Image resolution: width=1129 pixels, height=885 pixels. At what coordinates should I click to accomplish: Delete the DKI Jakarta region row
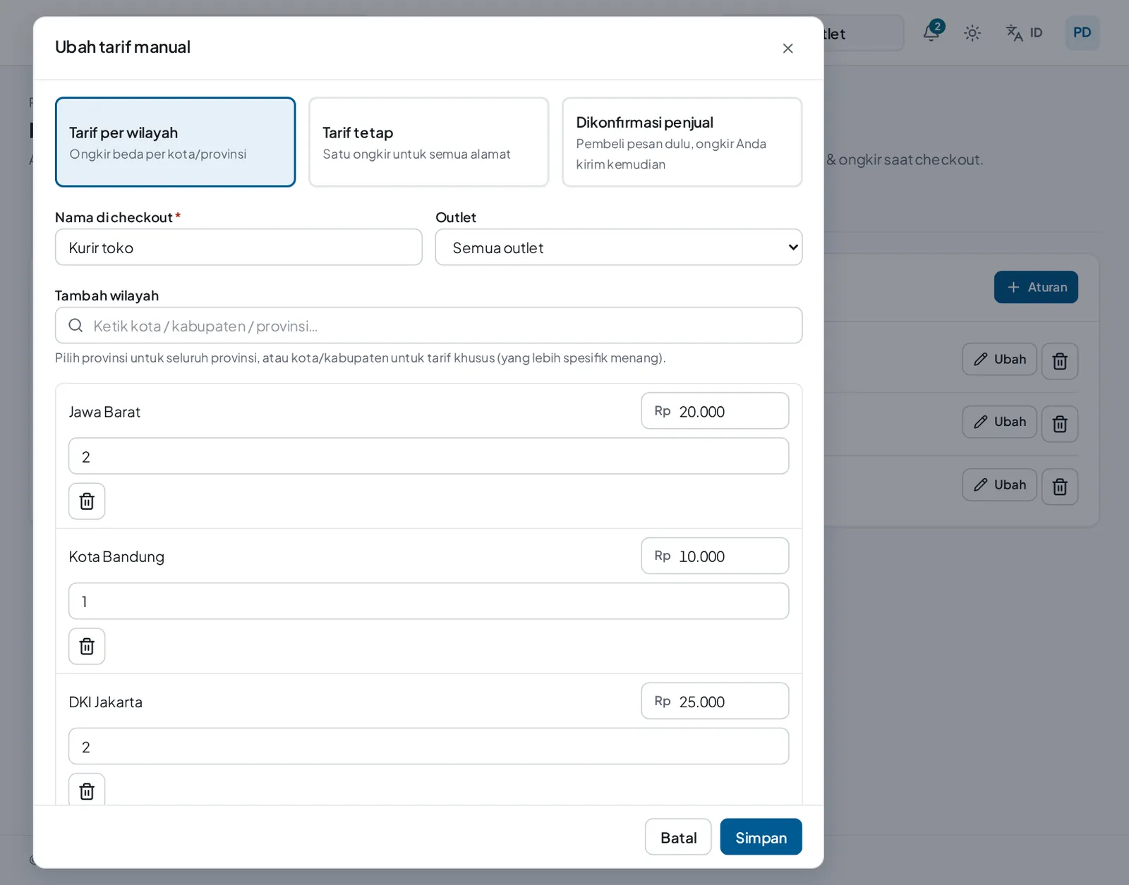coord(87,791)
